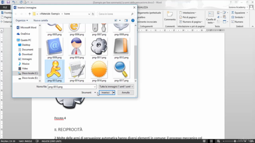Viewport: 255px width, 143px height.
Task: Open Inserisci button split arrow
Action: point(114,93)
